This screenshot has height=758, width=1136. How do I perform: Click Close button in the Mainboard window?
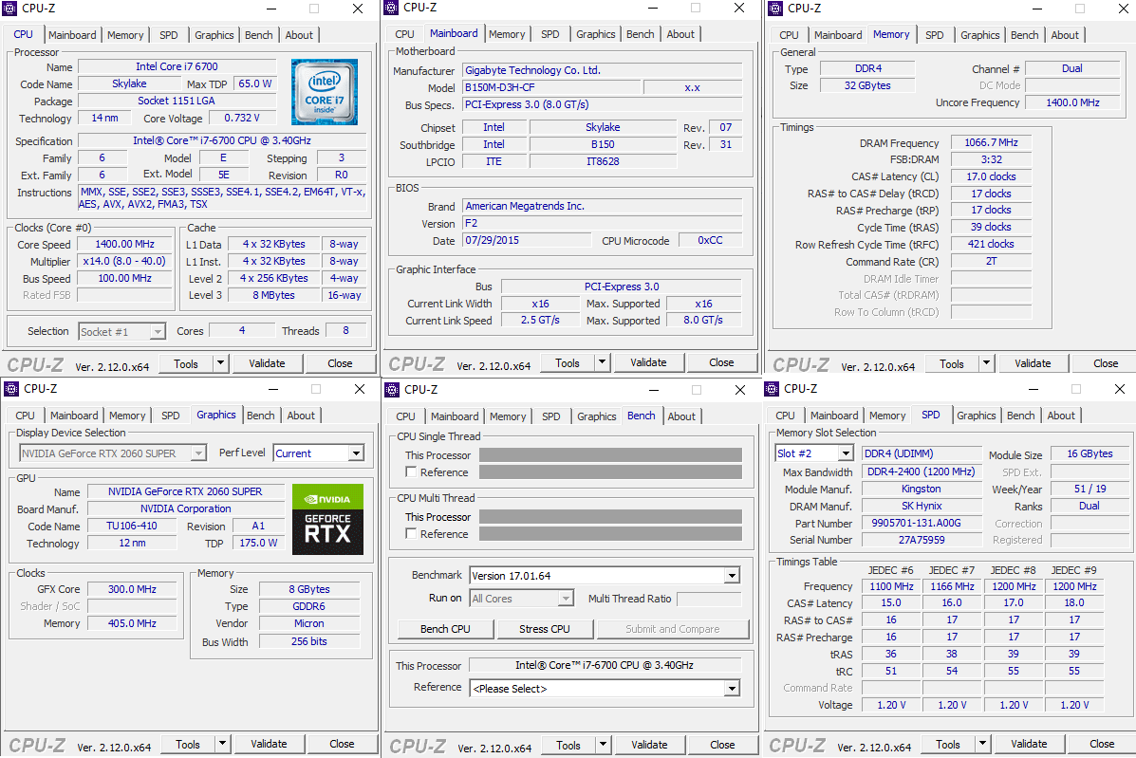coord(721,362)
